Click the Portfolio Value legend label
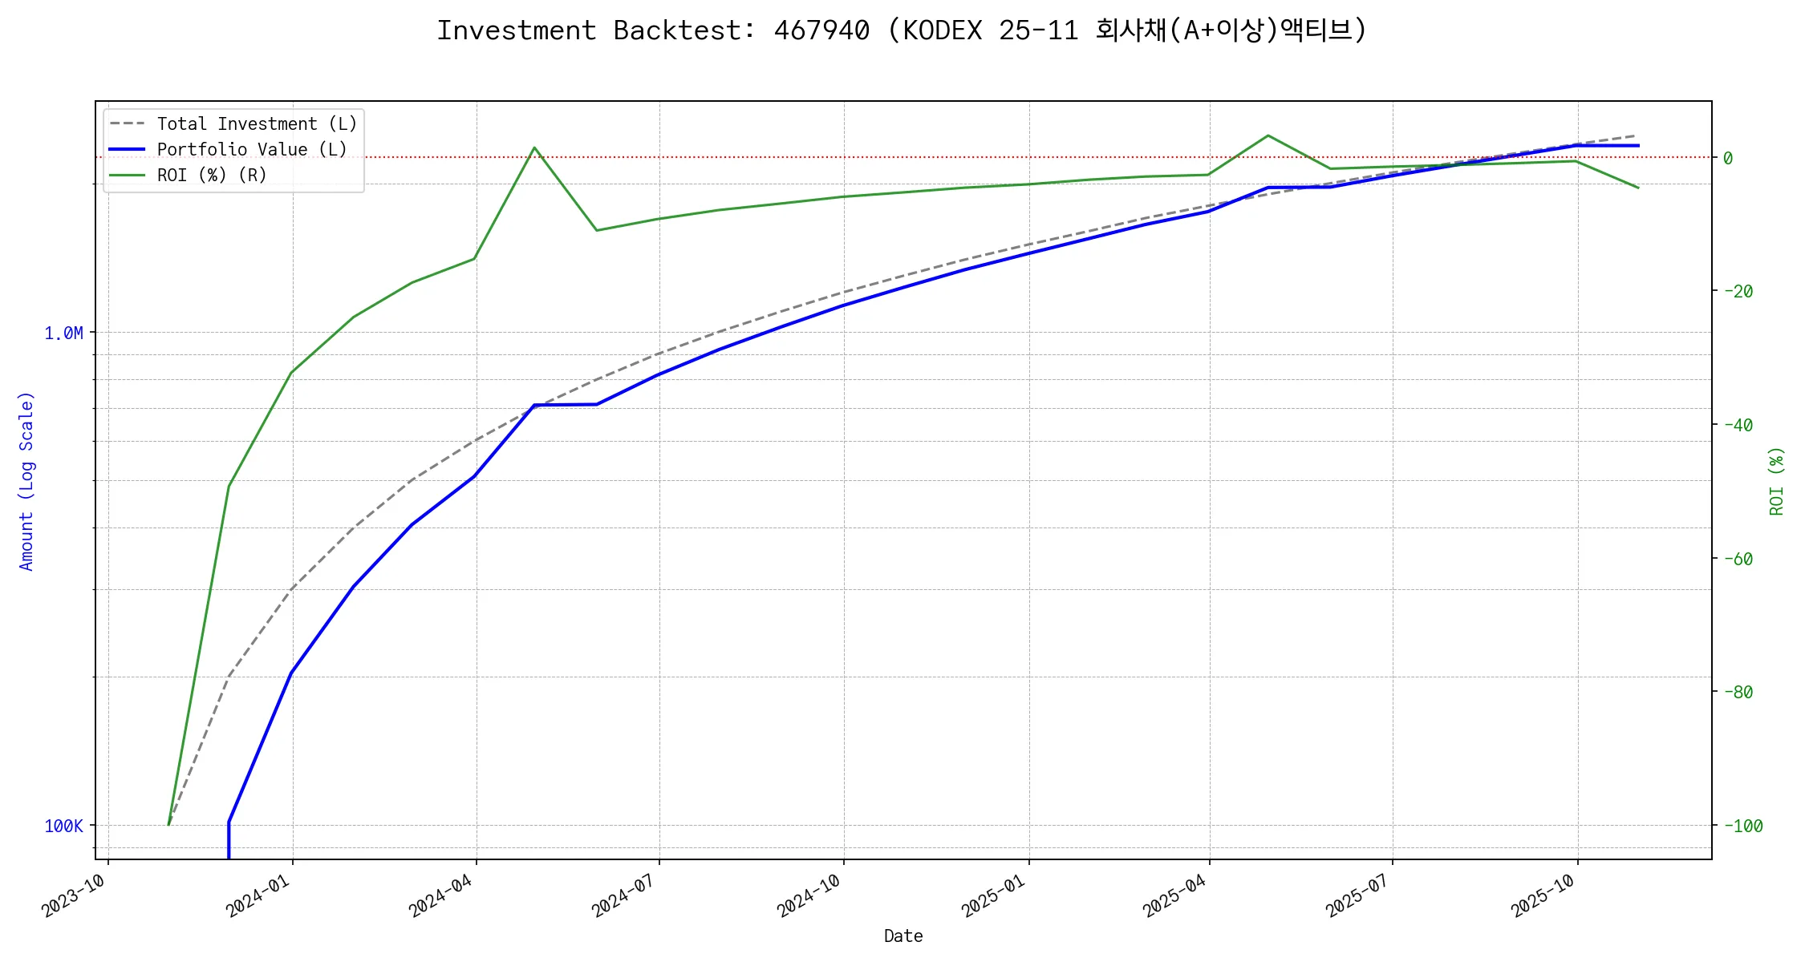This screenshot has width=1805, height=962. pyautogui.click(x=251, y=150)
